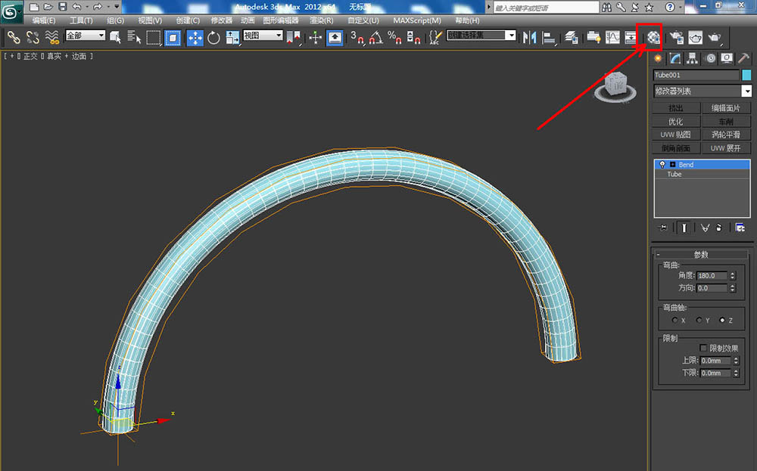Open the Curve Editor
This screenshot has height=471, width=757.
(x=612, y=37)
